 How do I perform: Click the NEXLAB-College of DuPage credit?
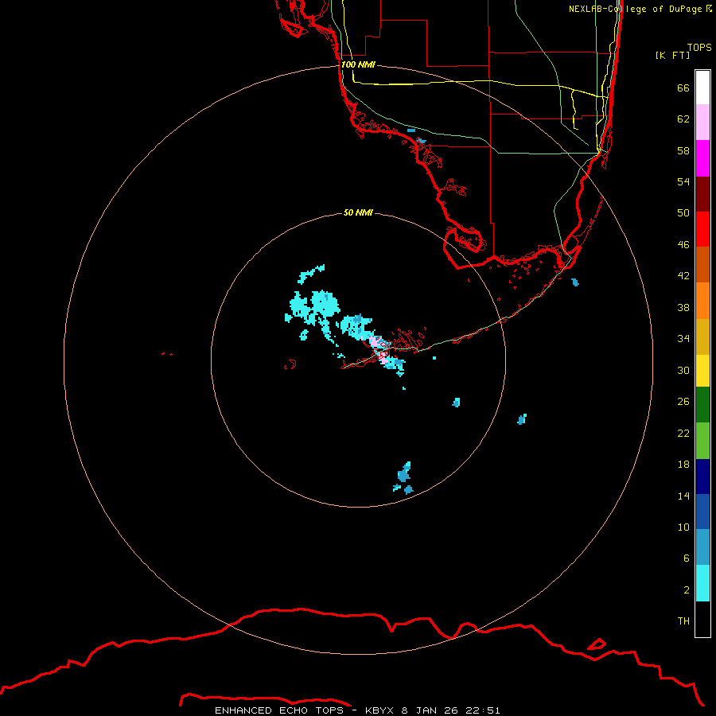[636, 9]
